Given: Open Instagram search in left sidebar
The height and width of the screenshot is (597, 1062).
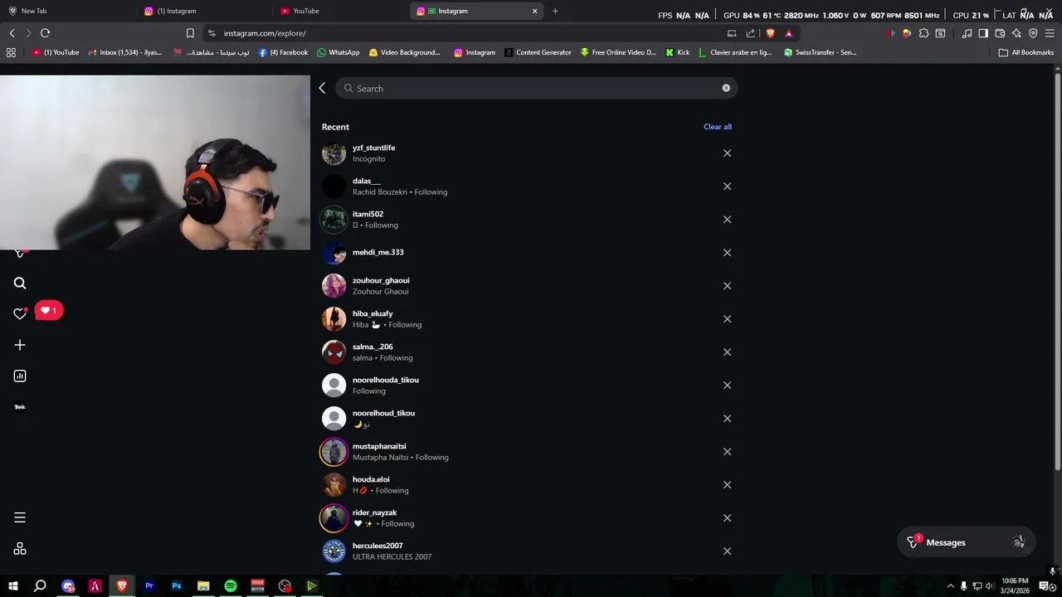Looking at the screenshot, I should [x=20, y=284].
